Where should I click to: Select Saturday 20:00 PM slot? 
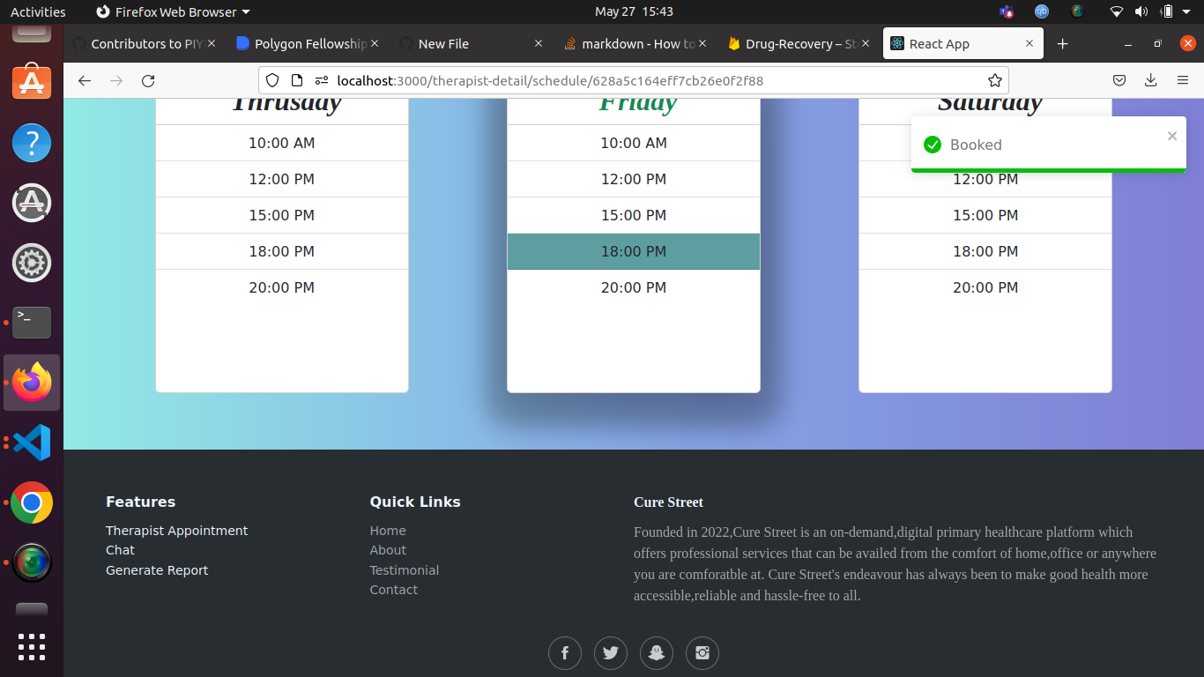(985, 287)
